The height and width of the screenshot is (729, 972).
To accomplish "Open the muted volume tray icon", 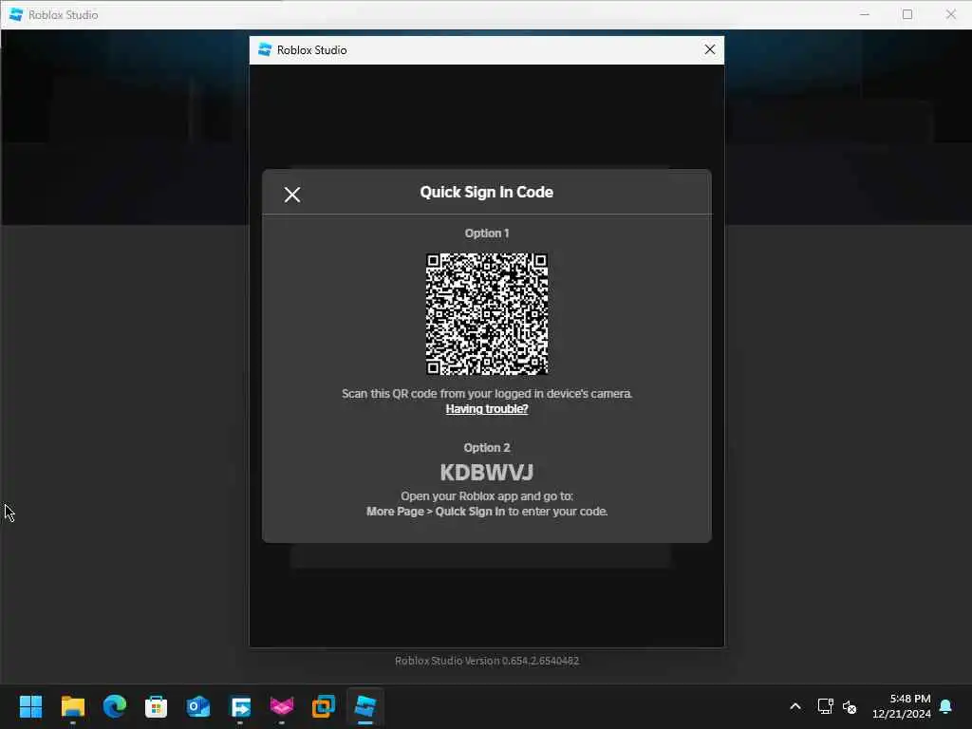I will (850, 706).
